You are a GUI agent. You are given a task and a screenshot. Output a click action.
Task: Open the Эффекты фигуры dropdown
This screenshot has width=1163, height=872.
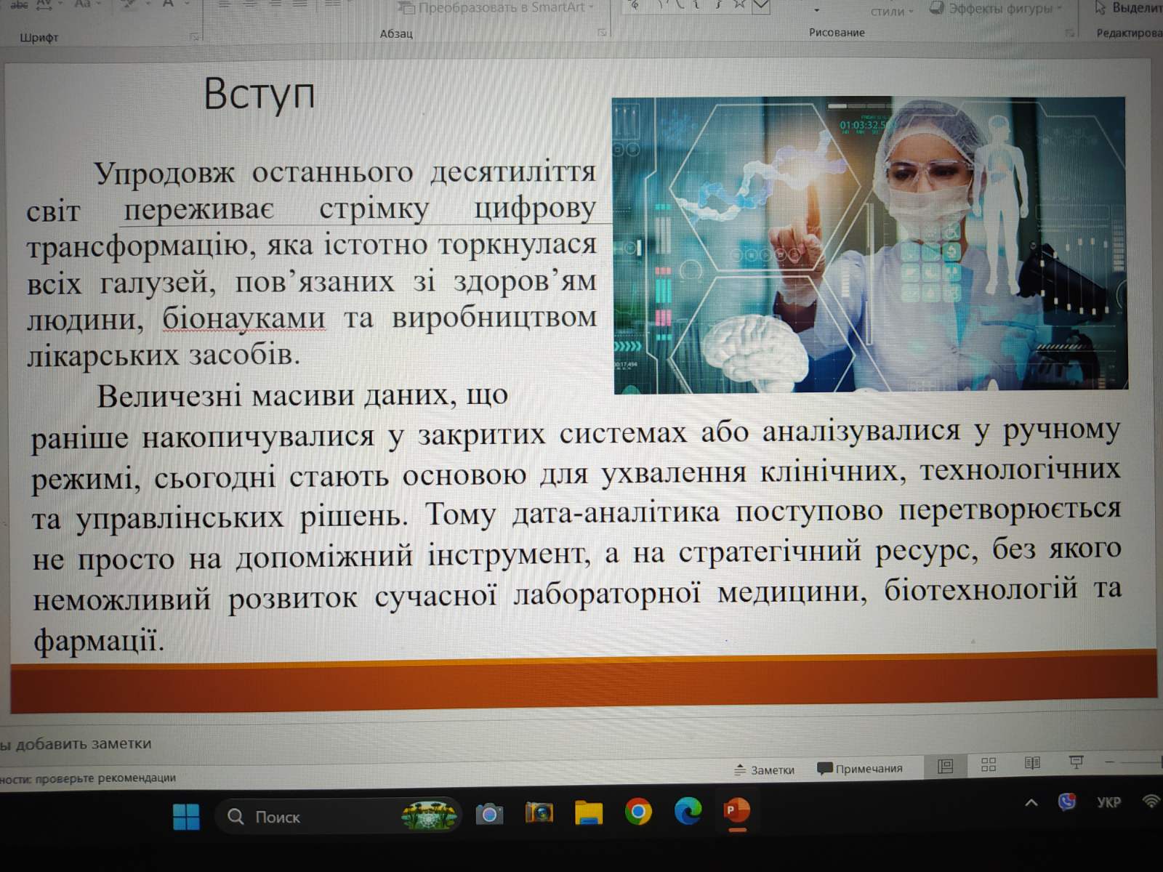(996, 9)
